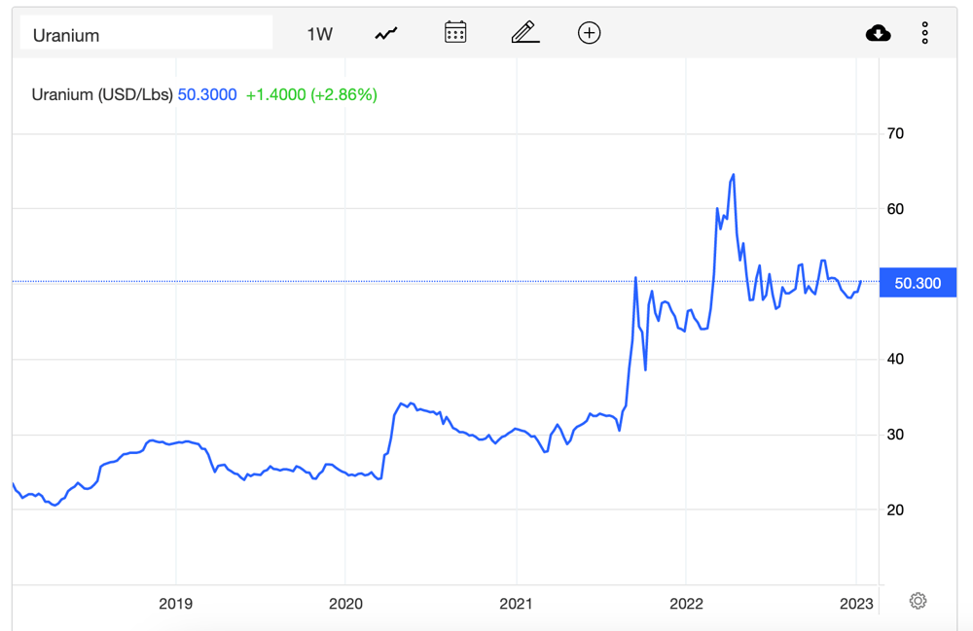Image resolution: width=973 pixels, height=631 pixels.
Task: Add a comparison with plus icon
Action: click(x=589, y=33)
